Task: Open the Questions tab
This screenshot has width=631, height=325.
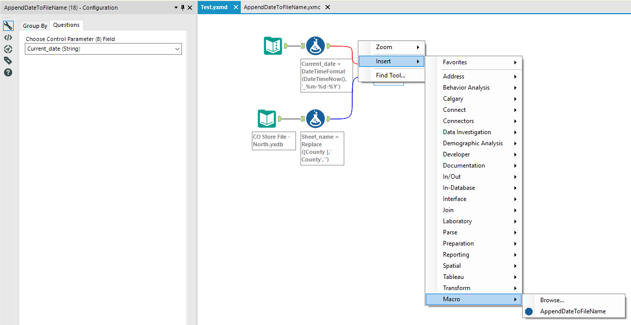Action: (x=66, y=25)
